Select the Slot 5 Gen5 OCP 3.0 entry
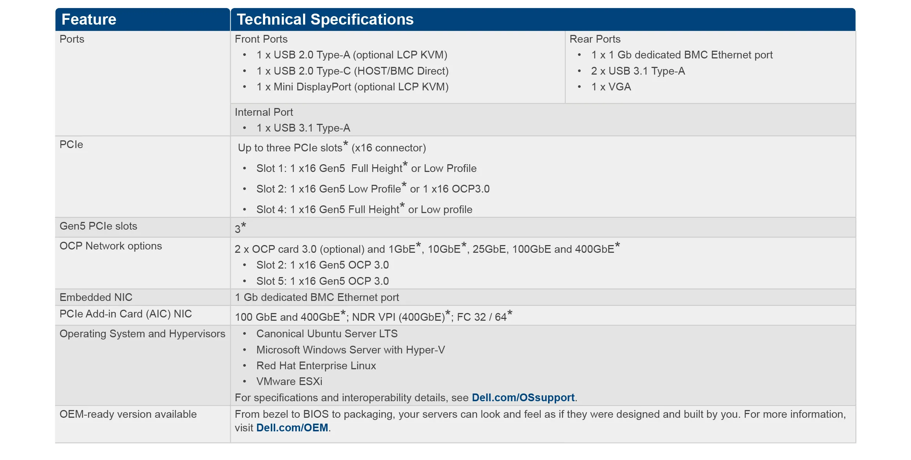The width and height of the screenshot is (911, 460). coord(322,281)
